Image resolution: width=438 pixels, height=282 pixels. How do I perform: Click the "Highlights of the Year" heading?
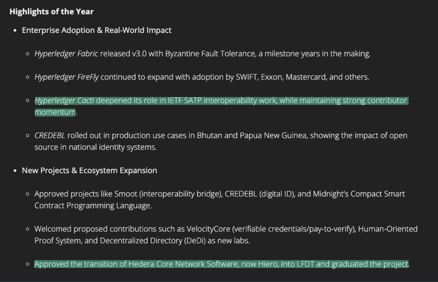point(51,12)
